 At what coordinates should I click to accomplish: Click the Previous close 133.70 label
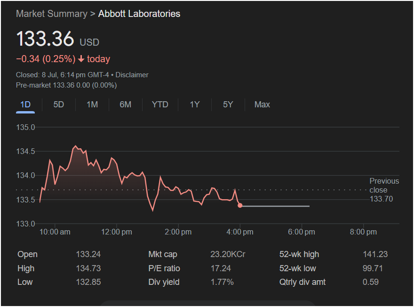coord(384,190)
